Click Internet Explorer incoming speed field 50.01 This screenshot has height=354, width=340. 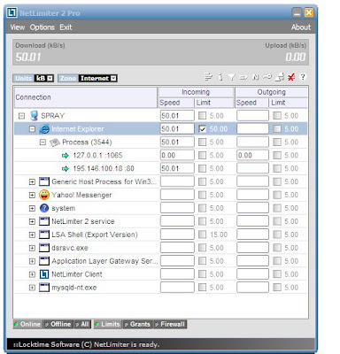[x=177, y=129]
